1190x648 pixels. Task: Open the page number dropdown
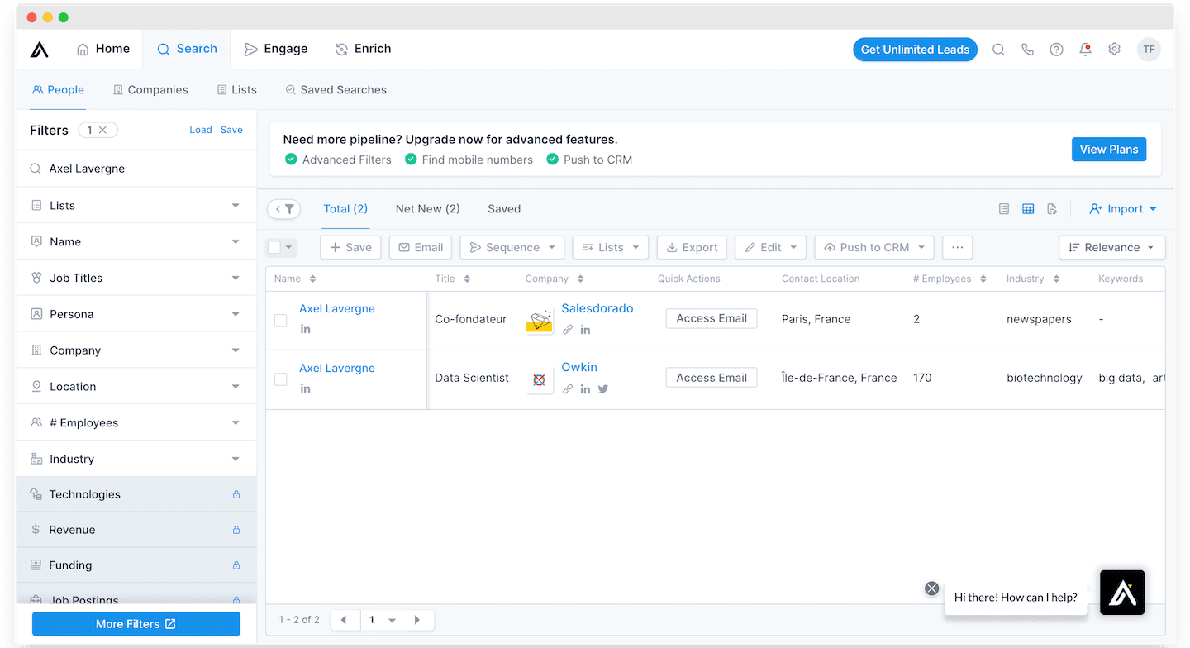coord(382,620)
